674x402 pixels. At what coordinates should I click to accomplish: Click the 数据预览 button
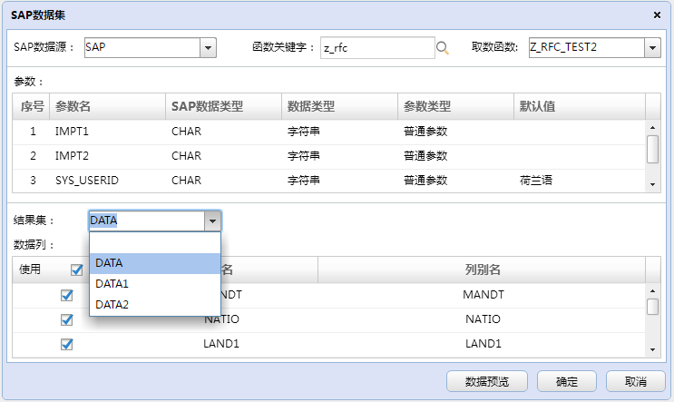[487, 381]
